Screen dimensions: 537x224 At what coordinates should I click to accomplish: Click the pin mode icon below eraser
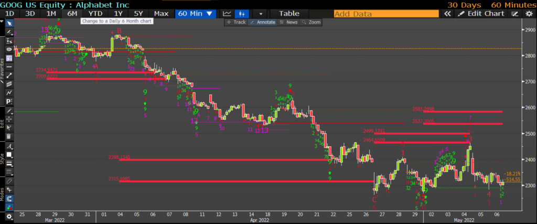click(x=9, y=190)
